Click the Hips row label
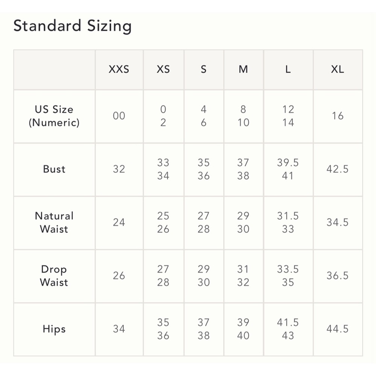The height and width of the screenshot is (376, 376). point(54,329)
